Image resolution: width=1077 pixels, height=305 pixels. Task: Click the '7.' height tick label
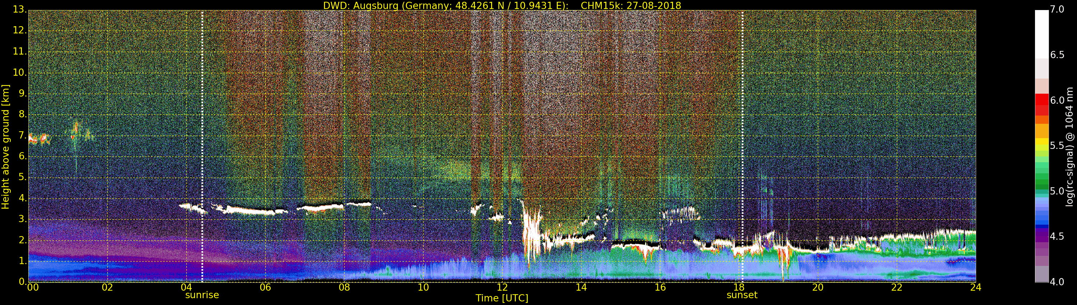23,135
